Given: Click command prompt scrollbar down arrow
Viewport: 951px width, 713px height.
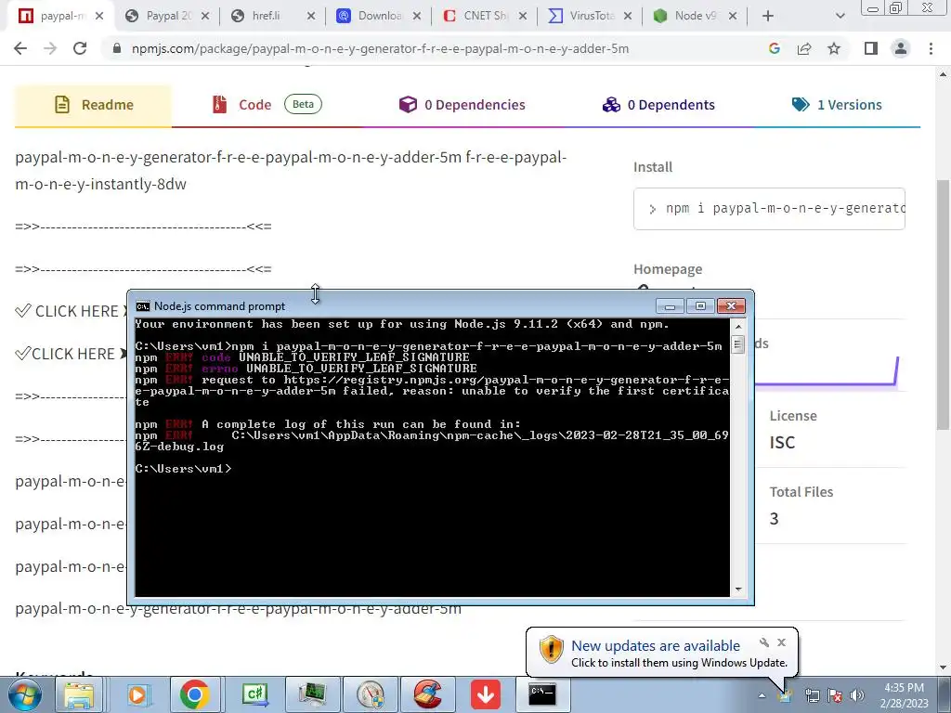Looking at the screenshot, I should pos(738,589).
